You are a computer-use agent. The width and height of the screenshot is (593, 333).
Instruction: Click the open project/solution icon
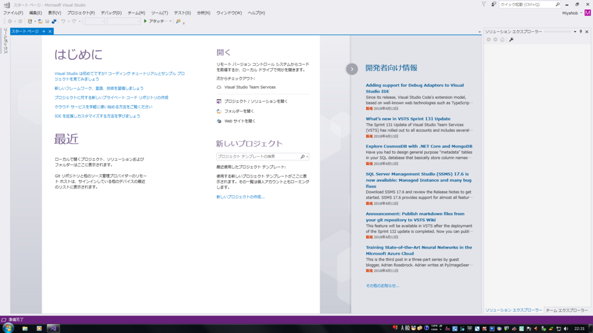coord(219,102)
